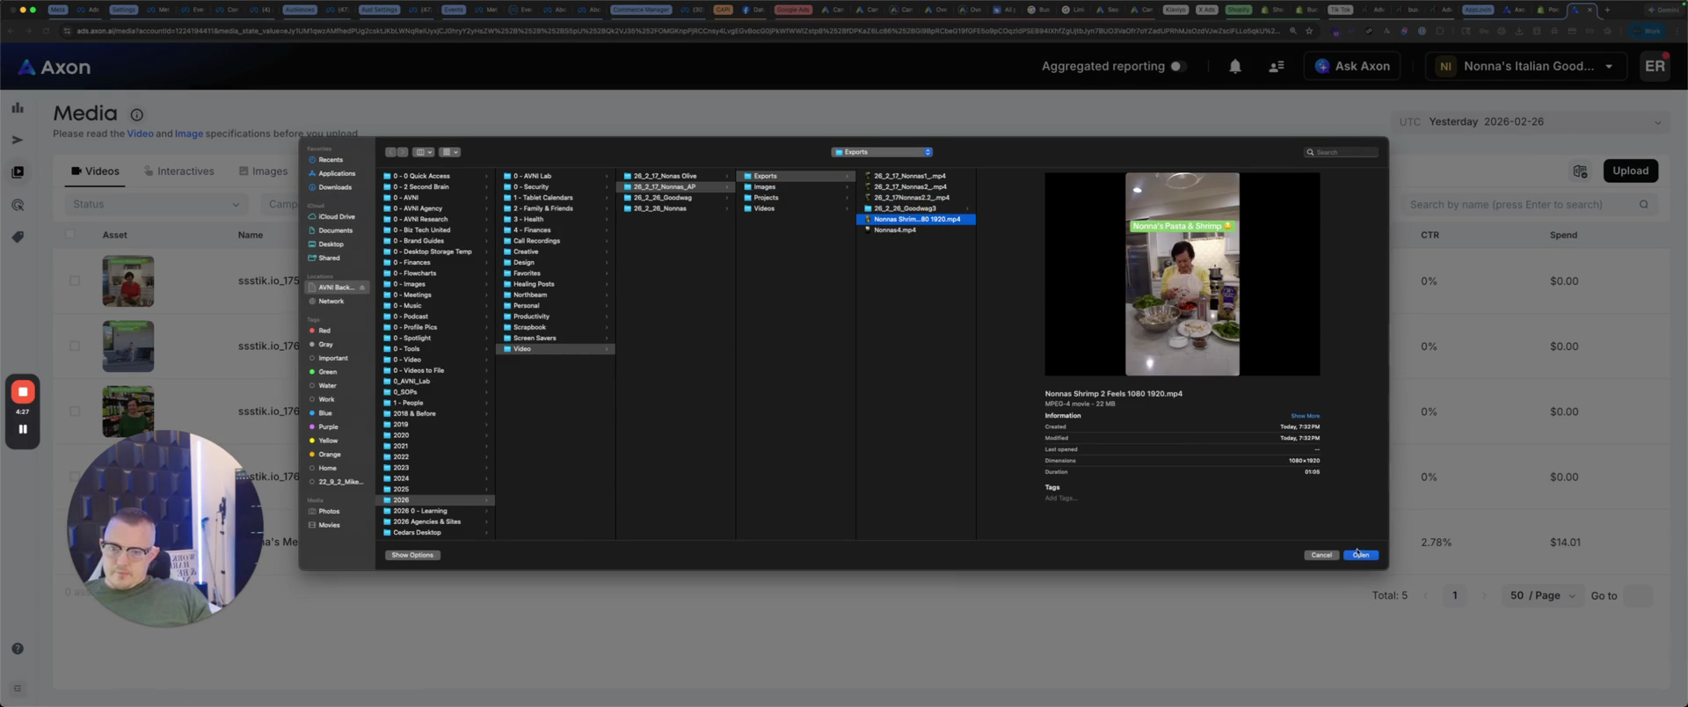Click the campaigns paper plane sidebar icon
Screen dimensions: 1688x707
click(x=18, y=140)
